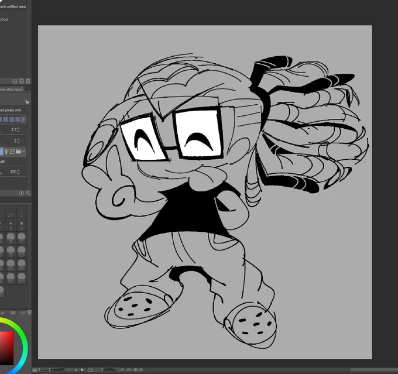Choose brush size preset 300
Viewport: 398px width, 374px height.
coord(21,265)
